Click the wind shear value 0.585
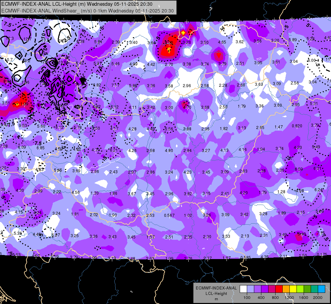Screen dimensions: 331x304 pos(245,257)
